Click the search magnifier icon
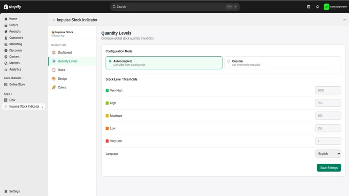Image resolution: width=349 pixels, height=196 pixels. [114, 7]
